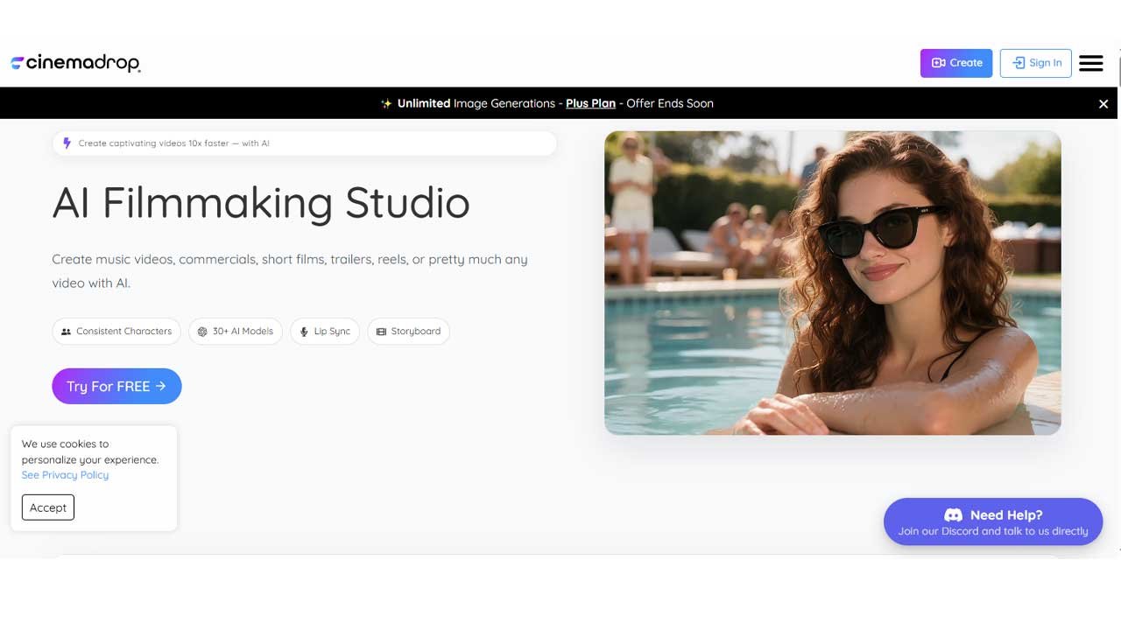Click the lightning bolt icon

click(x=67, y=143)
